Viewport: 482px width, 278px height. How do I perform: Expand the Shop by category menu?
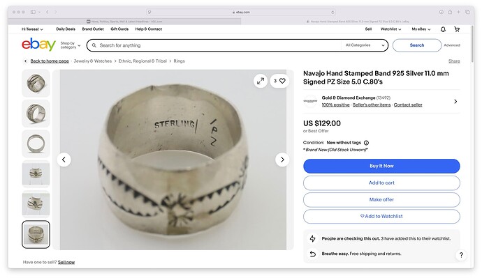tap(71, 45)
